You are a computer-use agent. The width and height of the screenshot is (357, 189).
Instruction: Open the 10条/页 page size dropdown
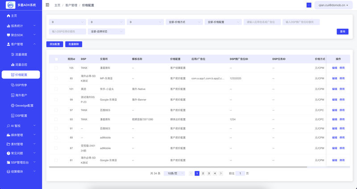point(174,173)
